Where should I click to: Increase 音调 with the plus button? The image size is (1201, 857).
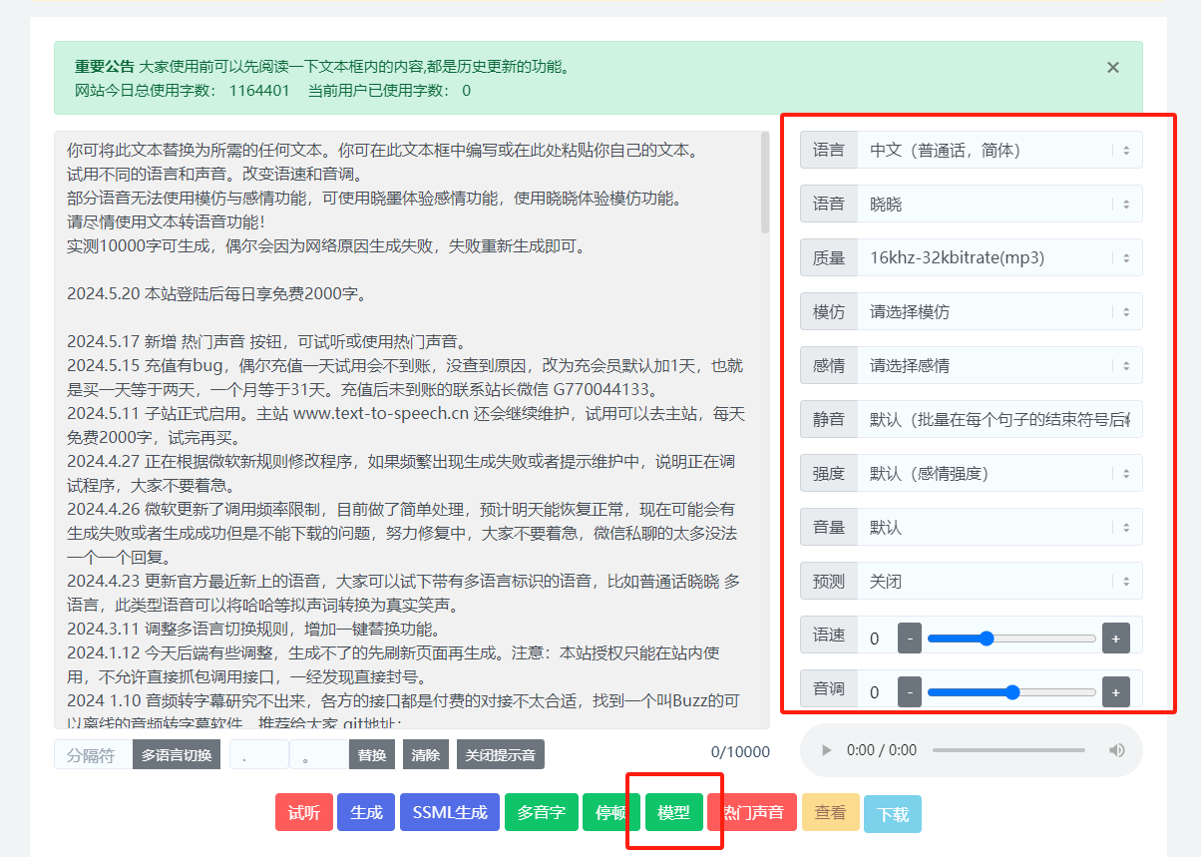1115,692
